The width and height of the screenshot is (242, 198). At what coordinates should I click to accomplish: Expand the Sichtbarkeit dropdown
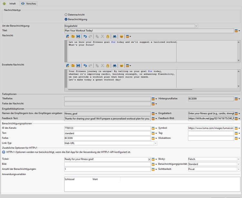[238, 169]
